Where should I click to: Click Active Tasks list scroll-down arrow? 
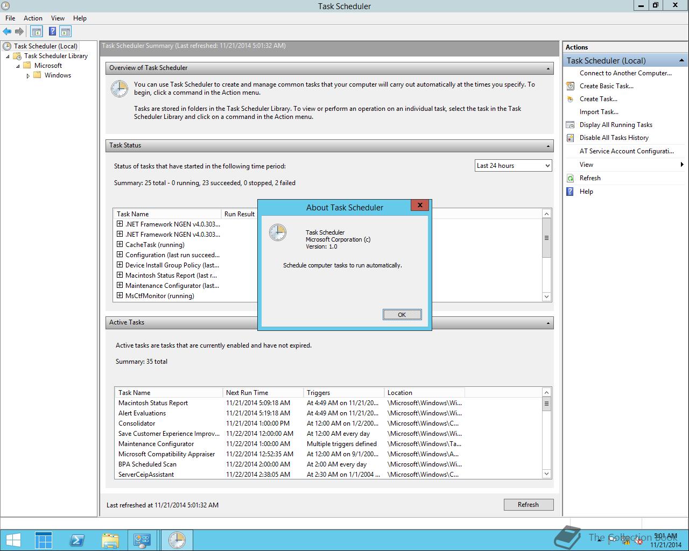(547, 474)
